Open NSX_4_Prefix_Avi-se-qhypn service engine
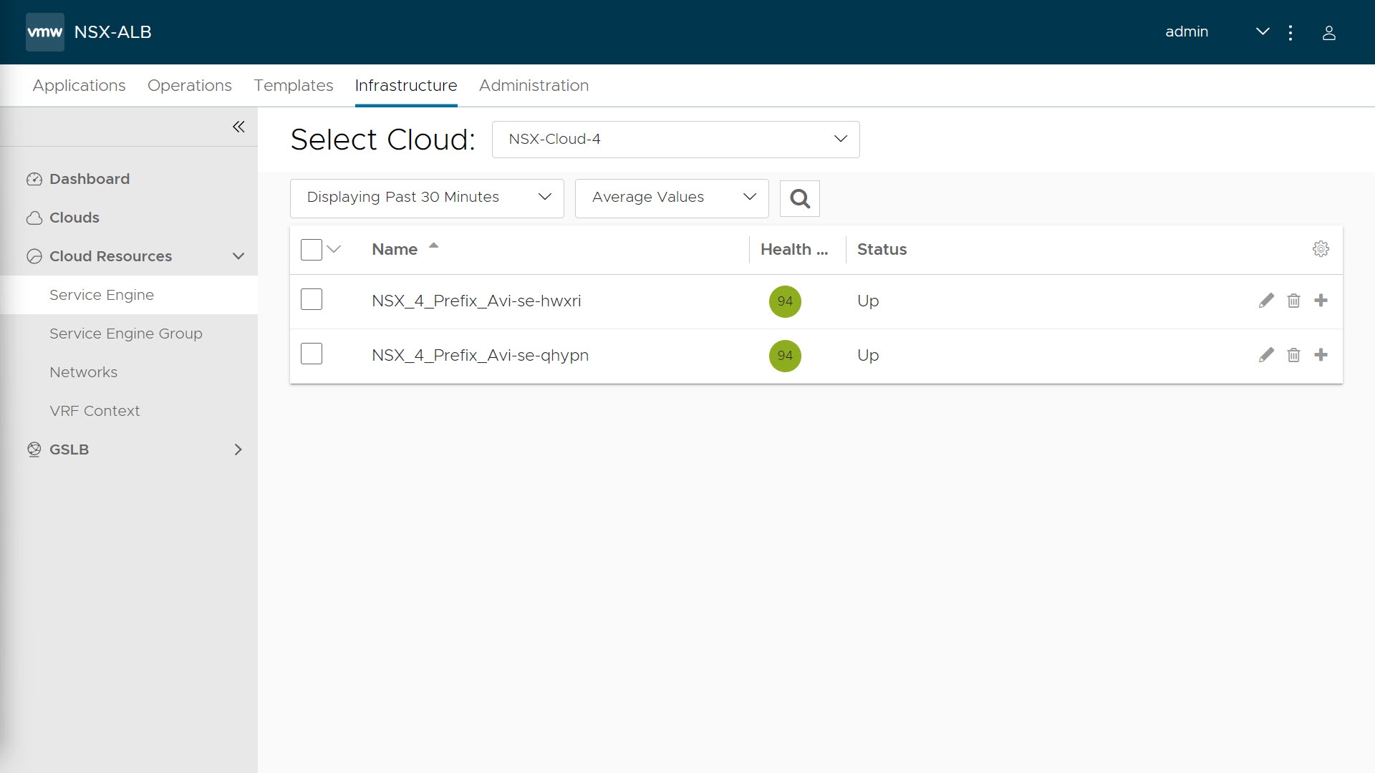 click(x=480, y=356)
